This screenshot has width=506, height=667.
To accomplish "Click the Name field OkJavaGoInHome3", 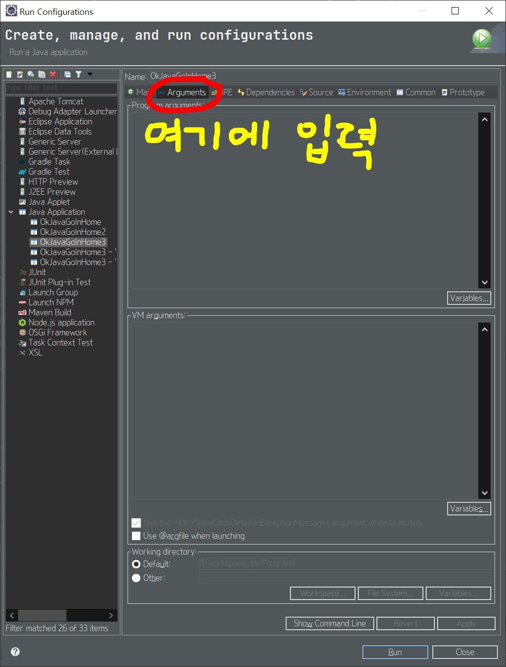I will click(323, 76).
